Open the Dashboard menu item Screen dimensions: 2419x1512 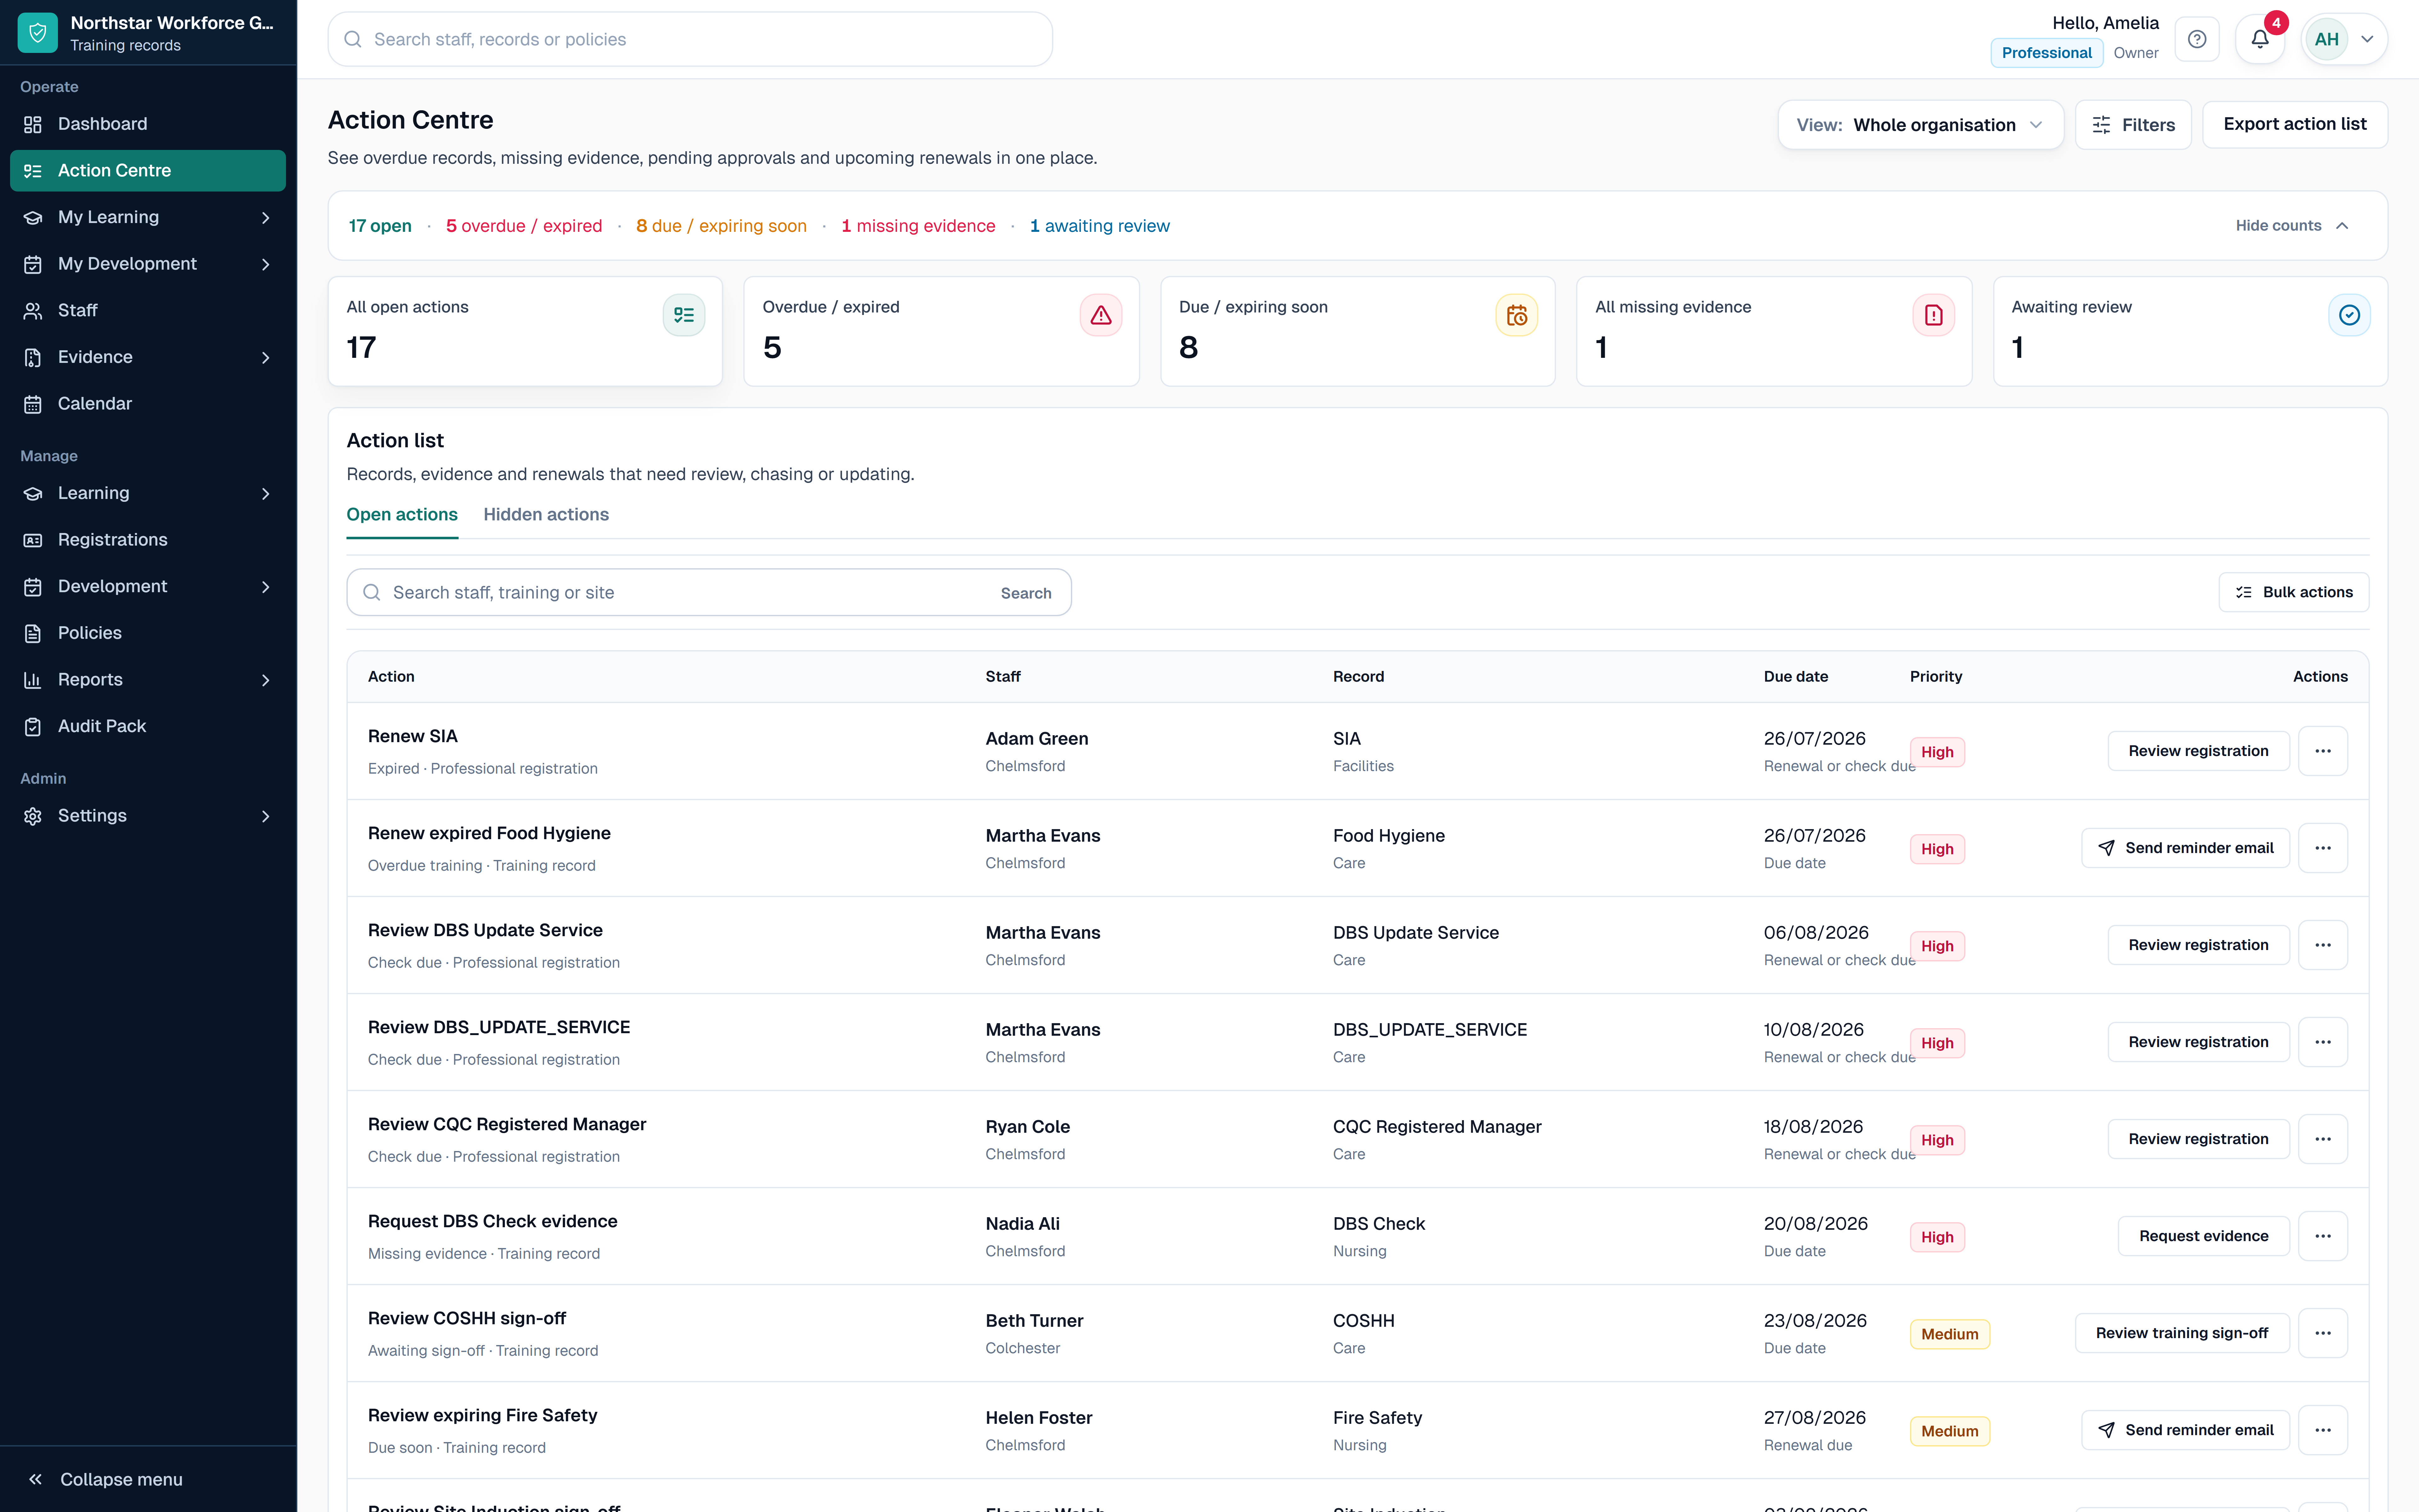click(148, 124)
